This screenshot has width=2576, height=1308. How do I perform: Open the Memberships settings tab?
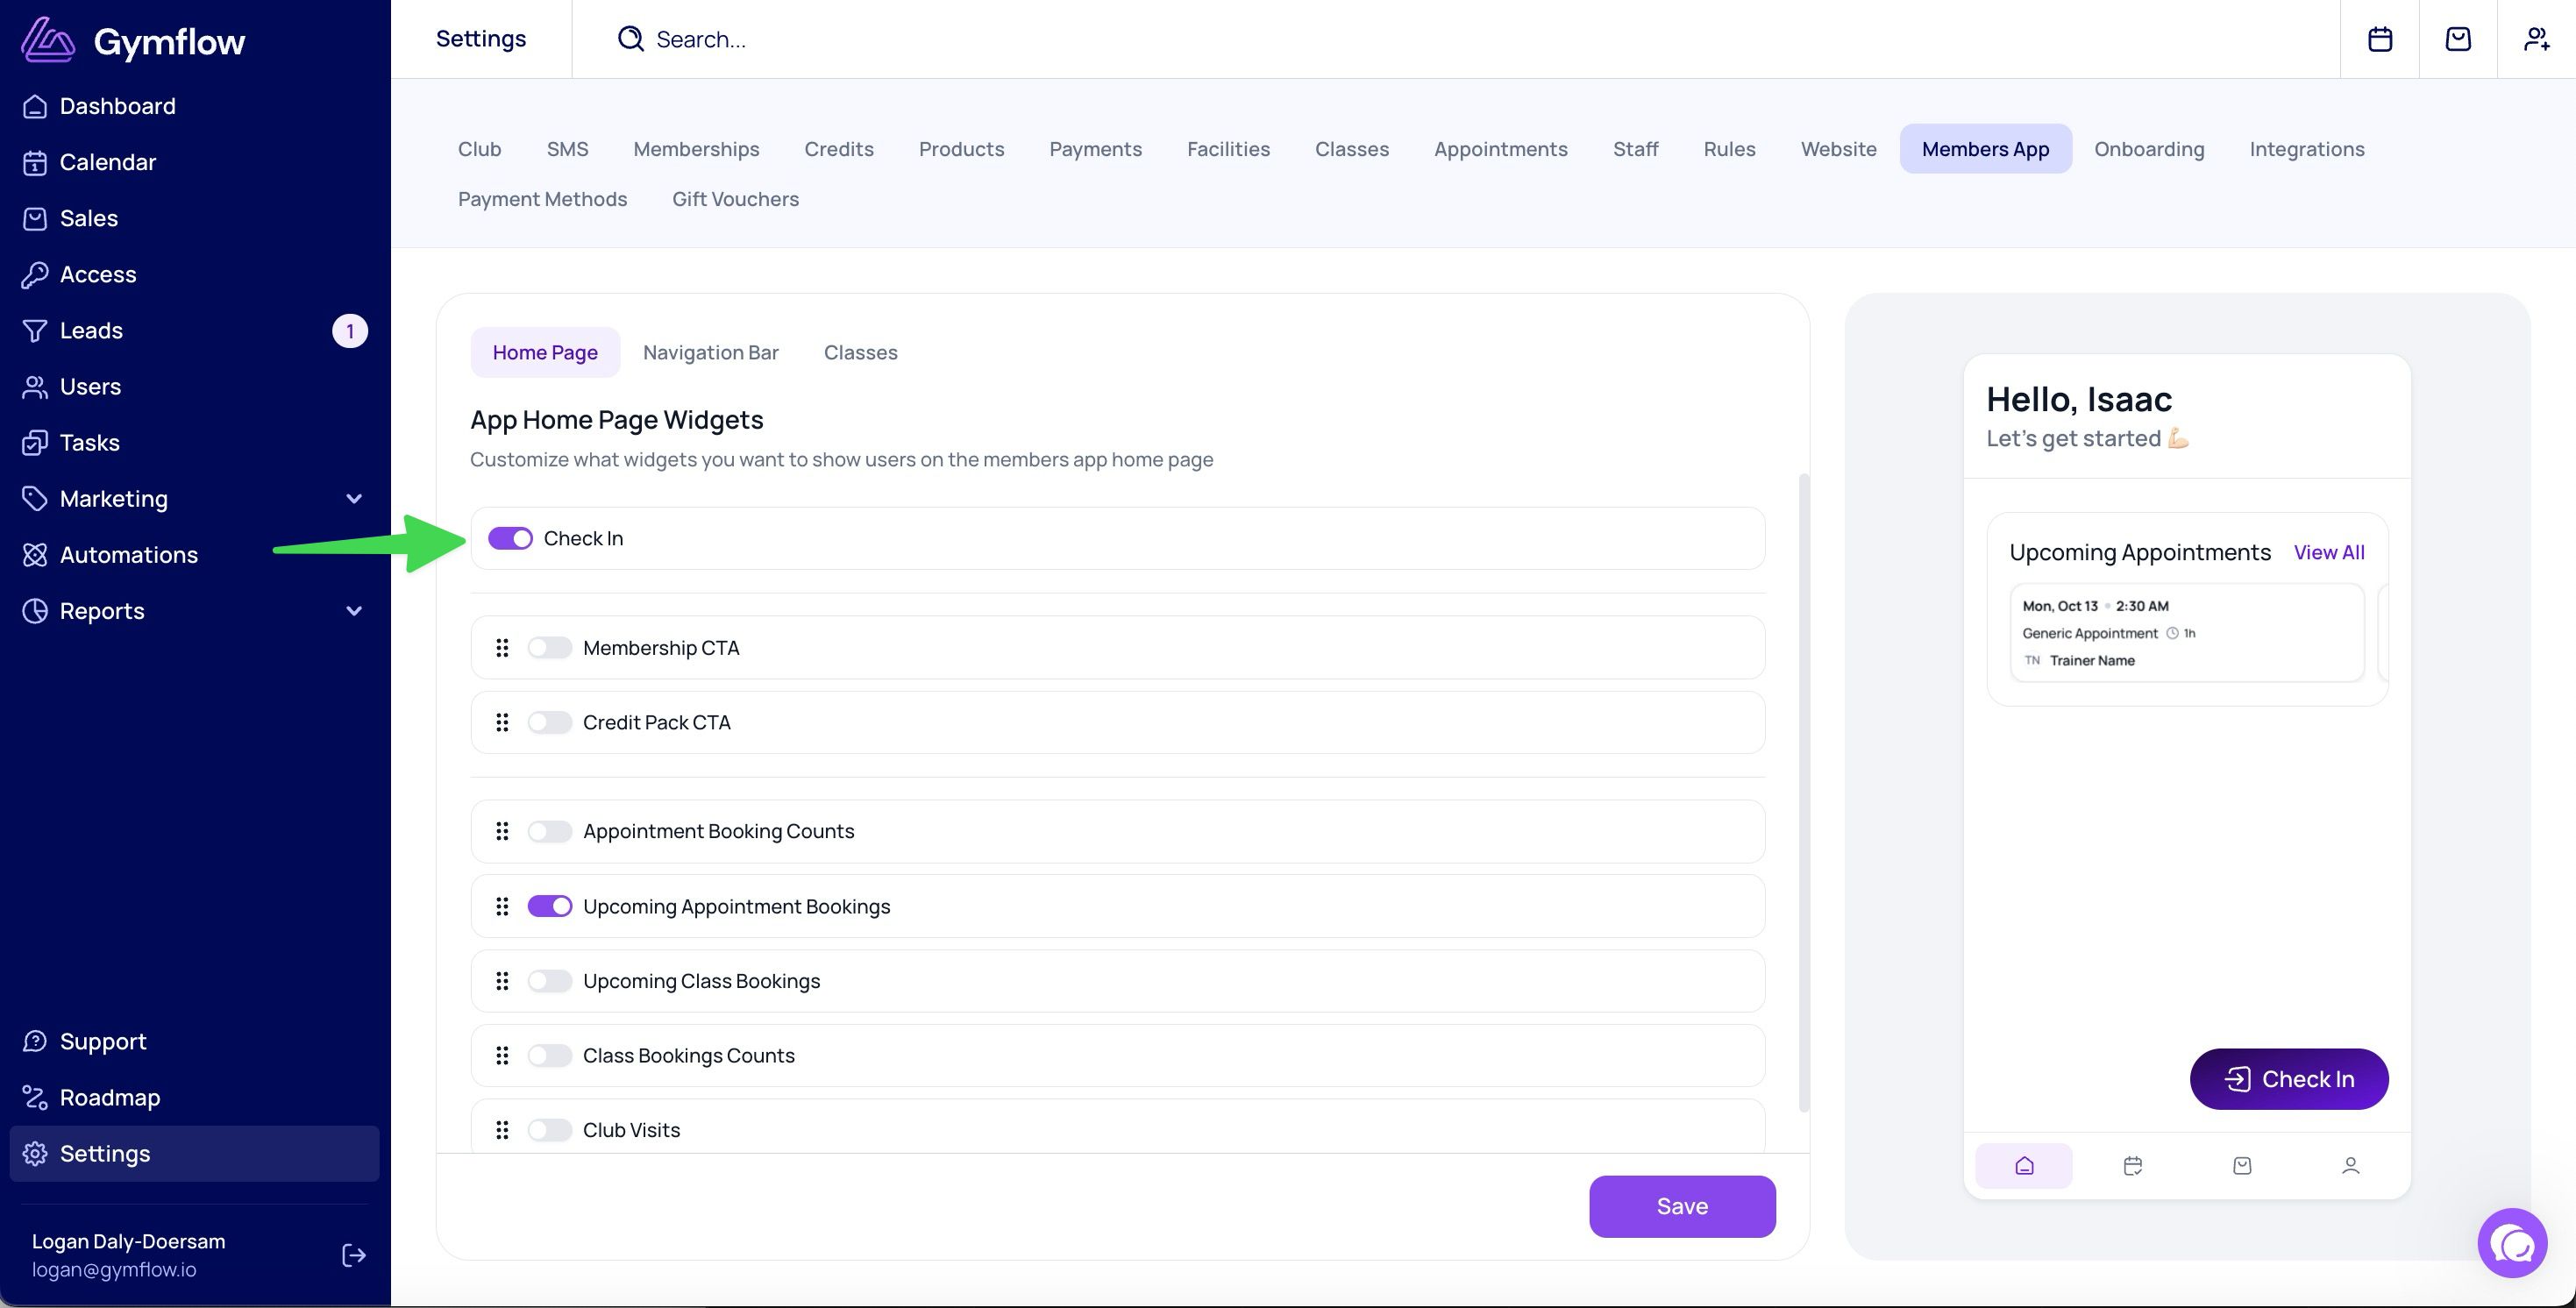click(x=696, y=149)
